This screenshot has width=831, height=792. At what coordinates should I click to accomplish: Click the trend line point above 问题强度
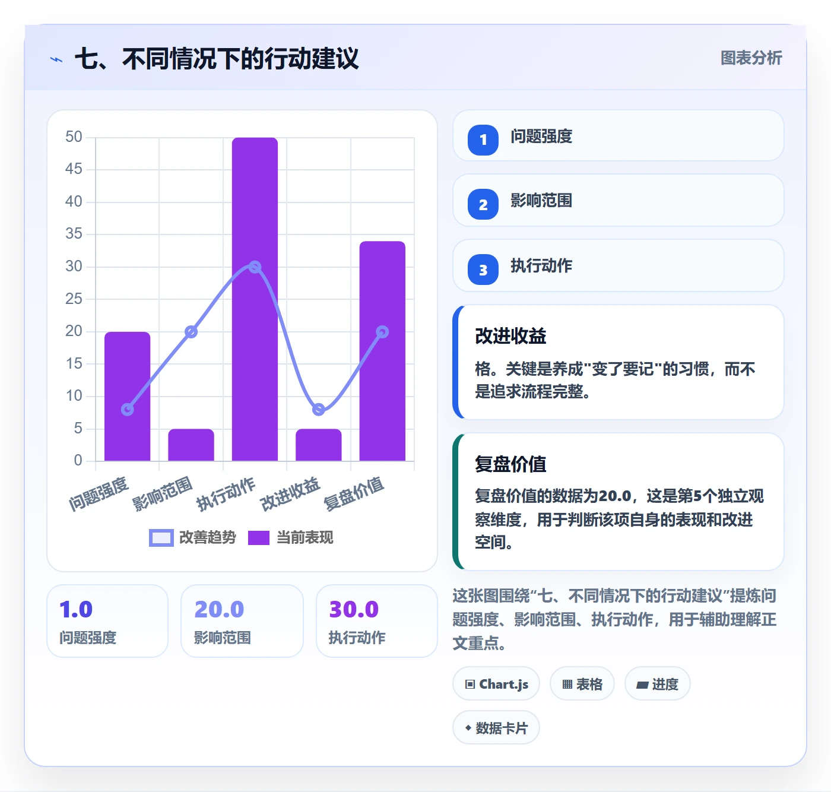tap(128, 409)
